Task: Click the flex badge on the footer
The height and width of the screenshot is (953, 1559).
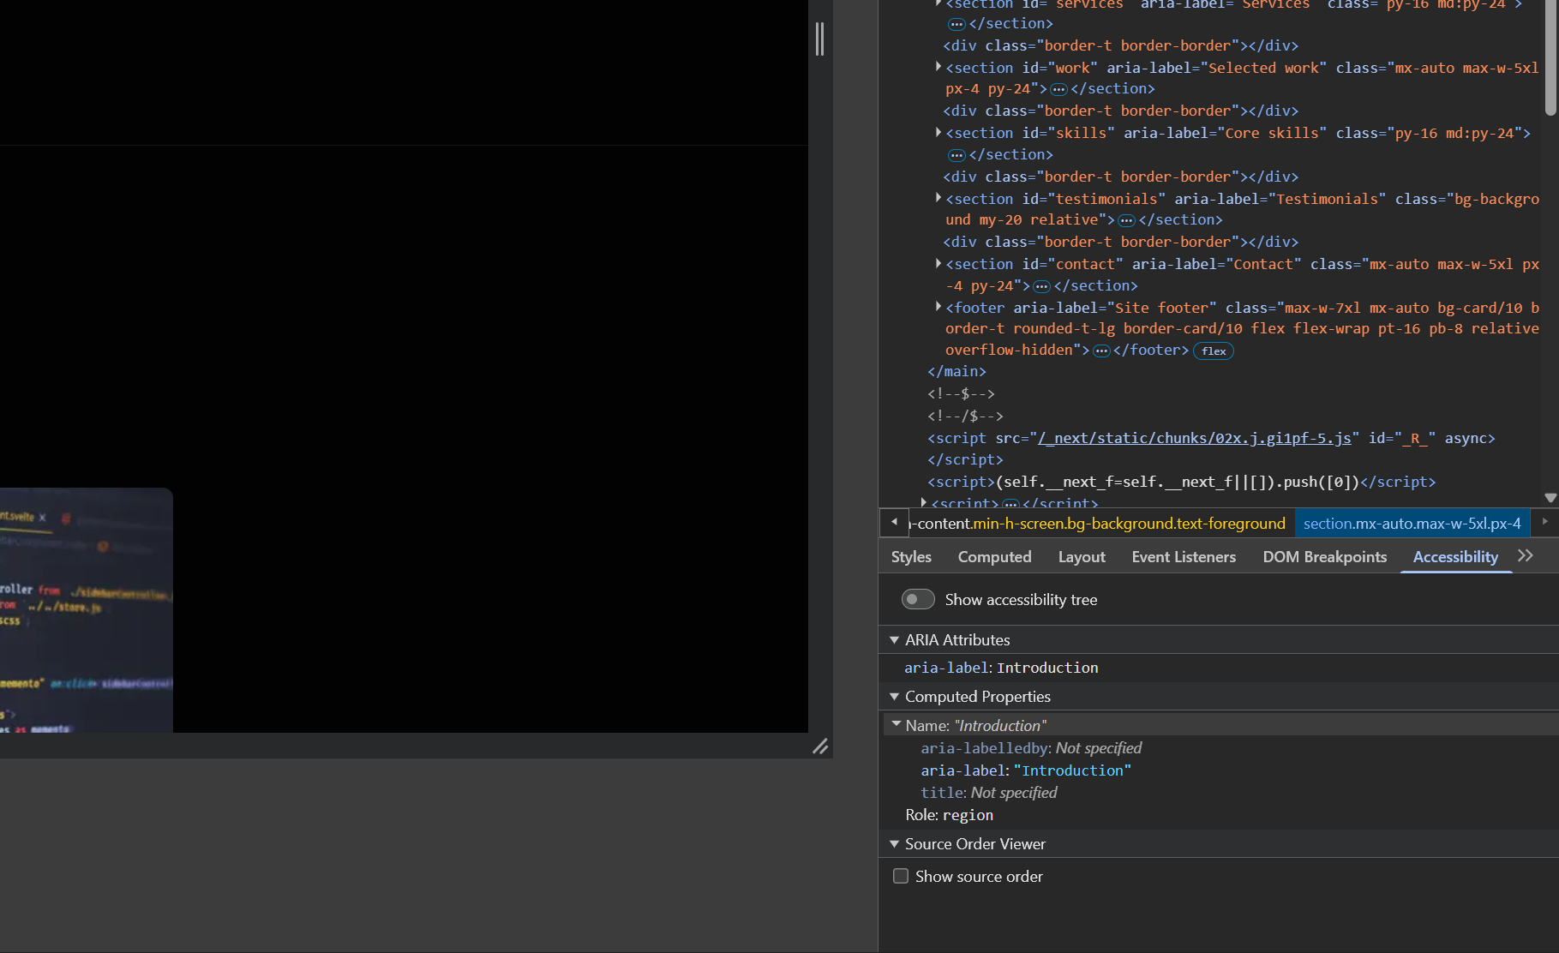Action: click(x=1214, y=351)
